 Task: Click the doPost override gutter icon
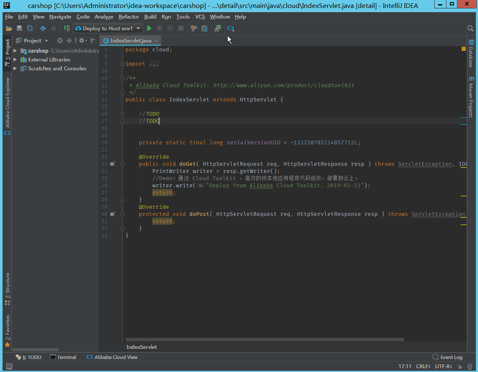click(112, 214)
